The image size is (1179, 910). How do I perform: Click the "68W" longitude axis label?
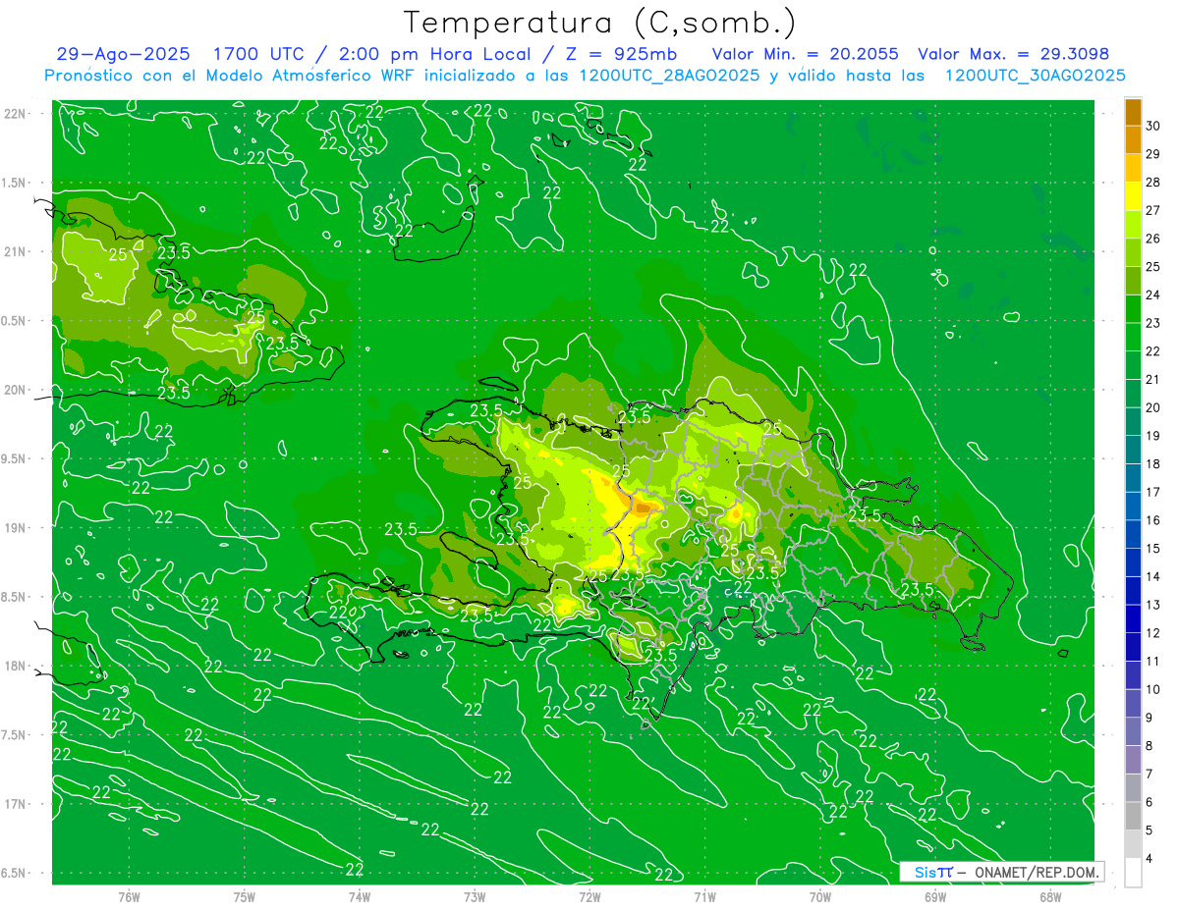tap(1050, 897)
